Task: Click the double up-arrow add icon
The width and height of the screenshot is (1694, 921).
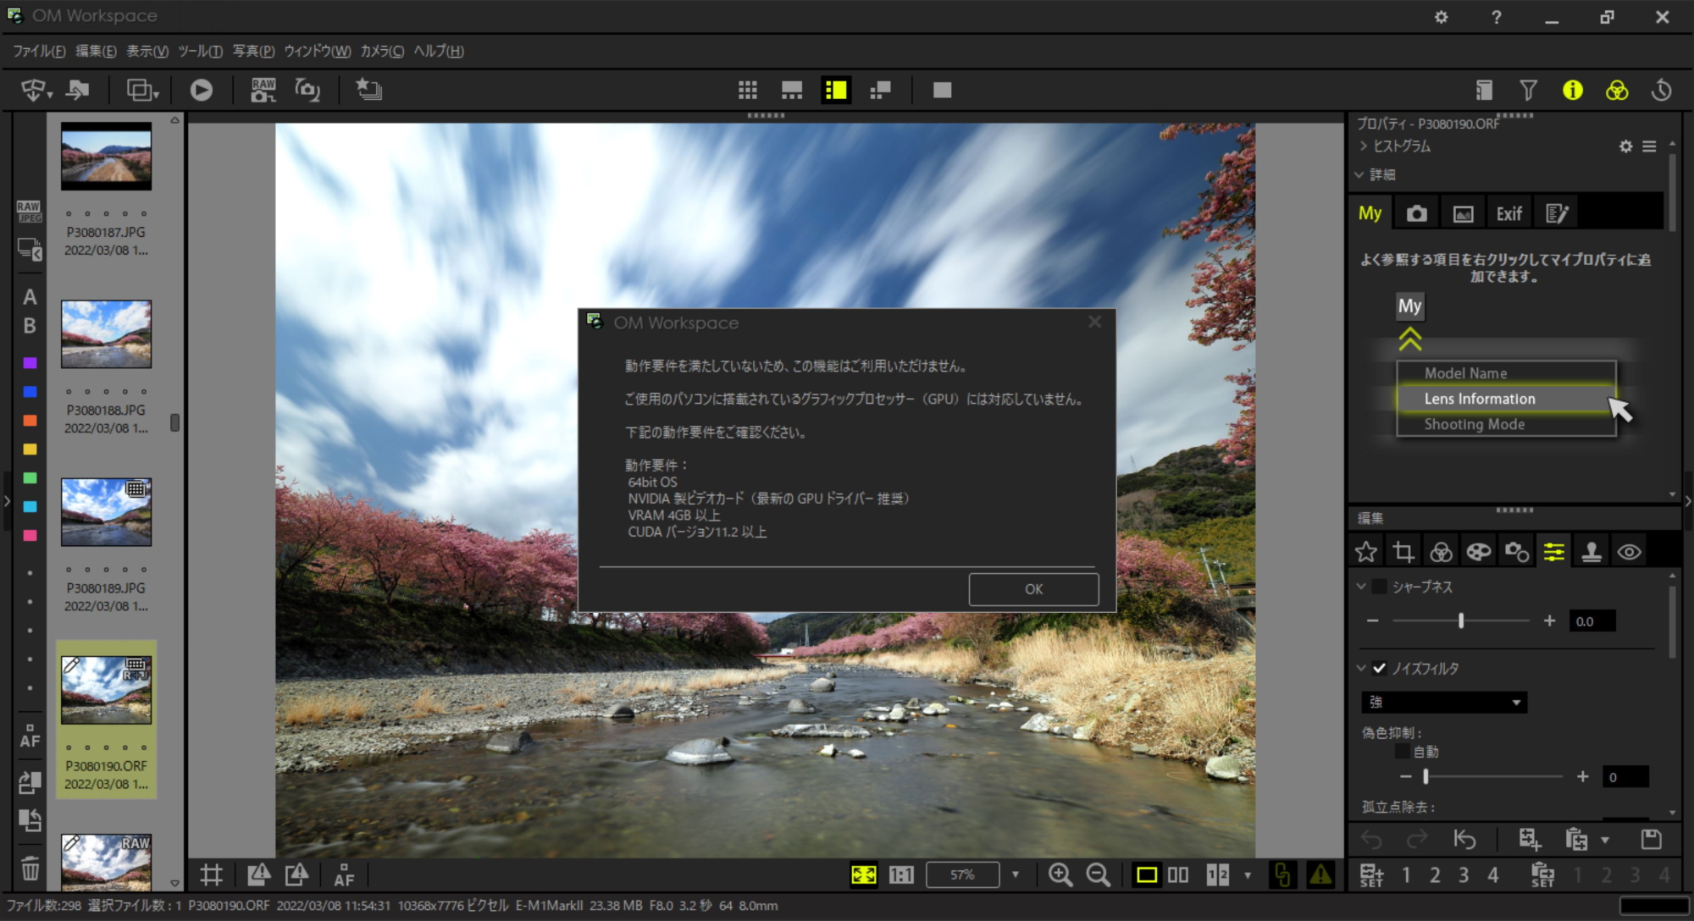Action: pos(1409,339)
